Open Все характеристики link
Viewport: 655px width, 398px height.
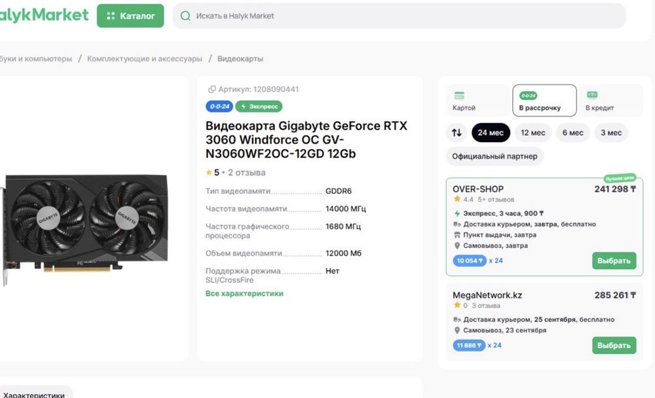click(x=244, y=294)
